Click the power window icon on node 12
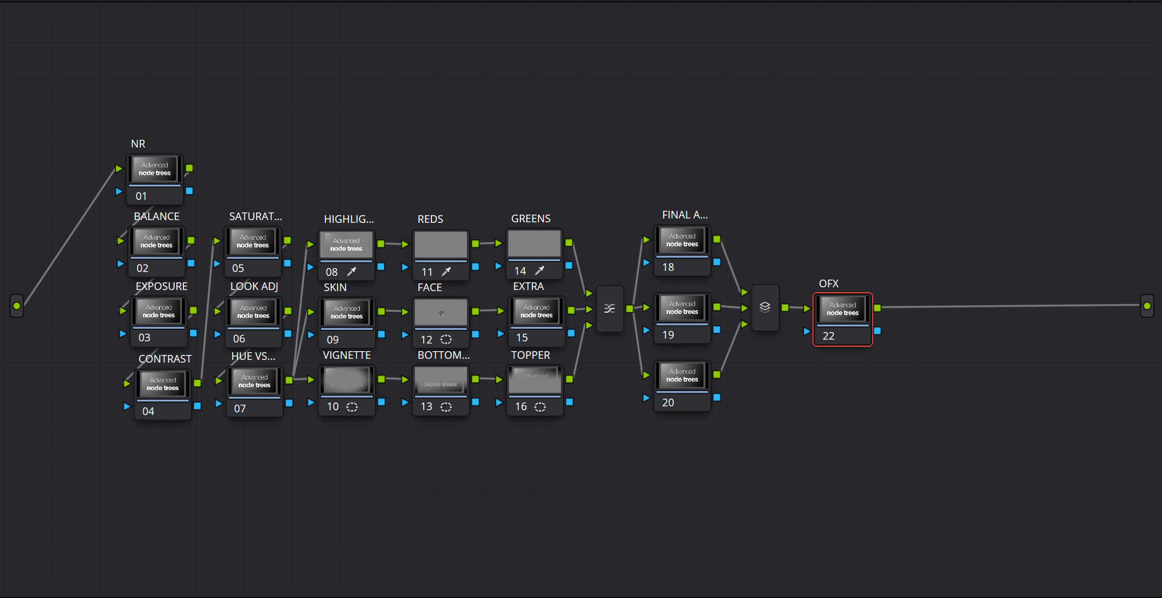 446,339
